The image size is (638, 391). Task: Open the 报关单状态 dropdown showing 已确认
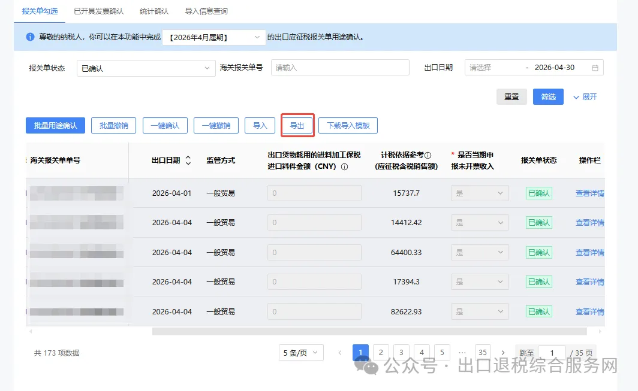tap(146, 68)
